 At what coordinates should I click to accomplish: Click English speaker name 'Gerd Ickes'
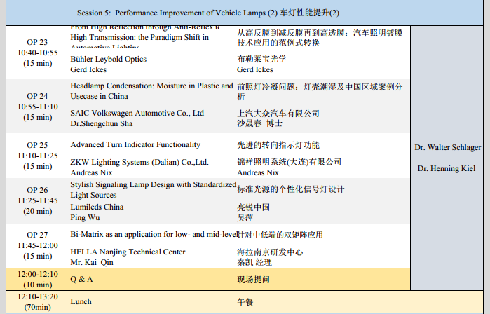(88, 69)
